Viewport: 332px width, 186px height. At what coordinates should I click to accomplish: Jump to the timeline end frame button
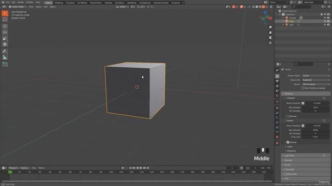point(148,168)
